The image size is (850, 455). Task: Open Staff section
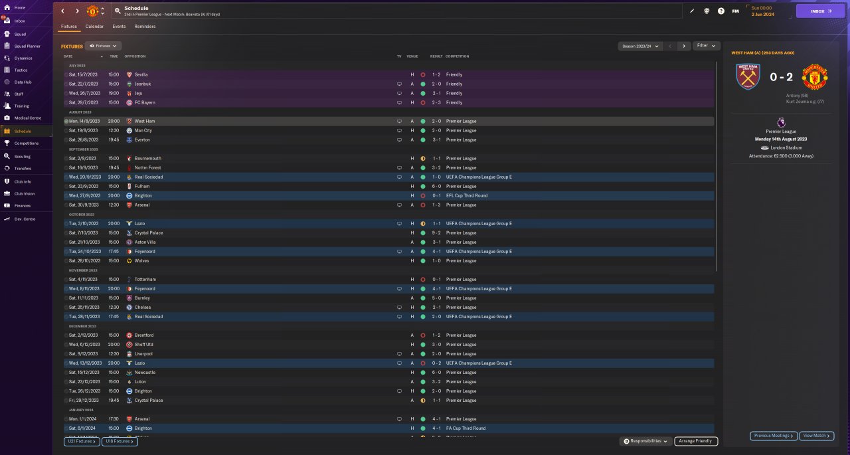(19, 94)
